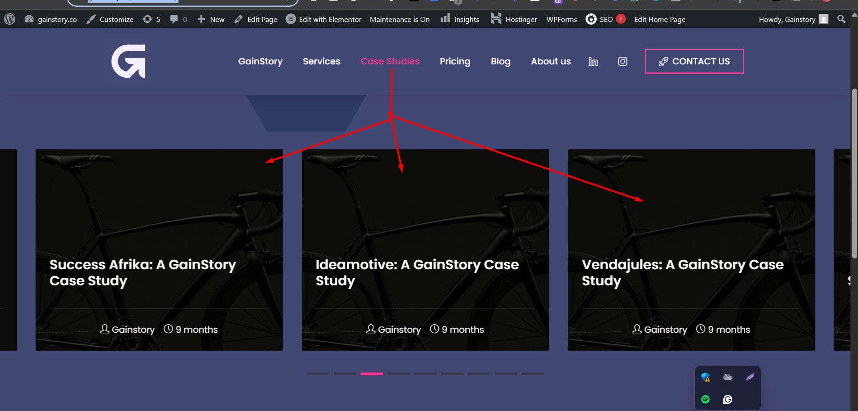This screenshot has width=858, height=411.
Task: Open the cloud sync tray icon
Action: pyautogui.click(x=728, y=377)
